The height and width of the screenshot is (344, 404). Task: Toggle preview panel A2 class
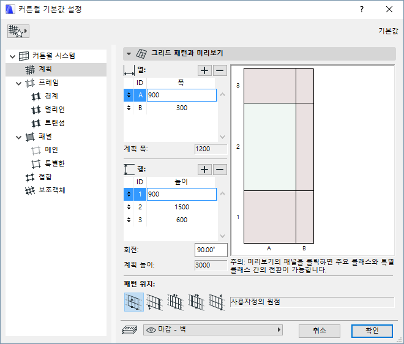point(270,147)
